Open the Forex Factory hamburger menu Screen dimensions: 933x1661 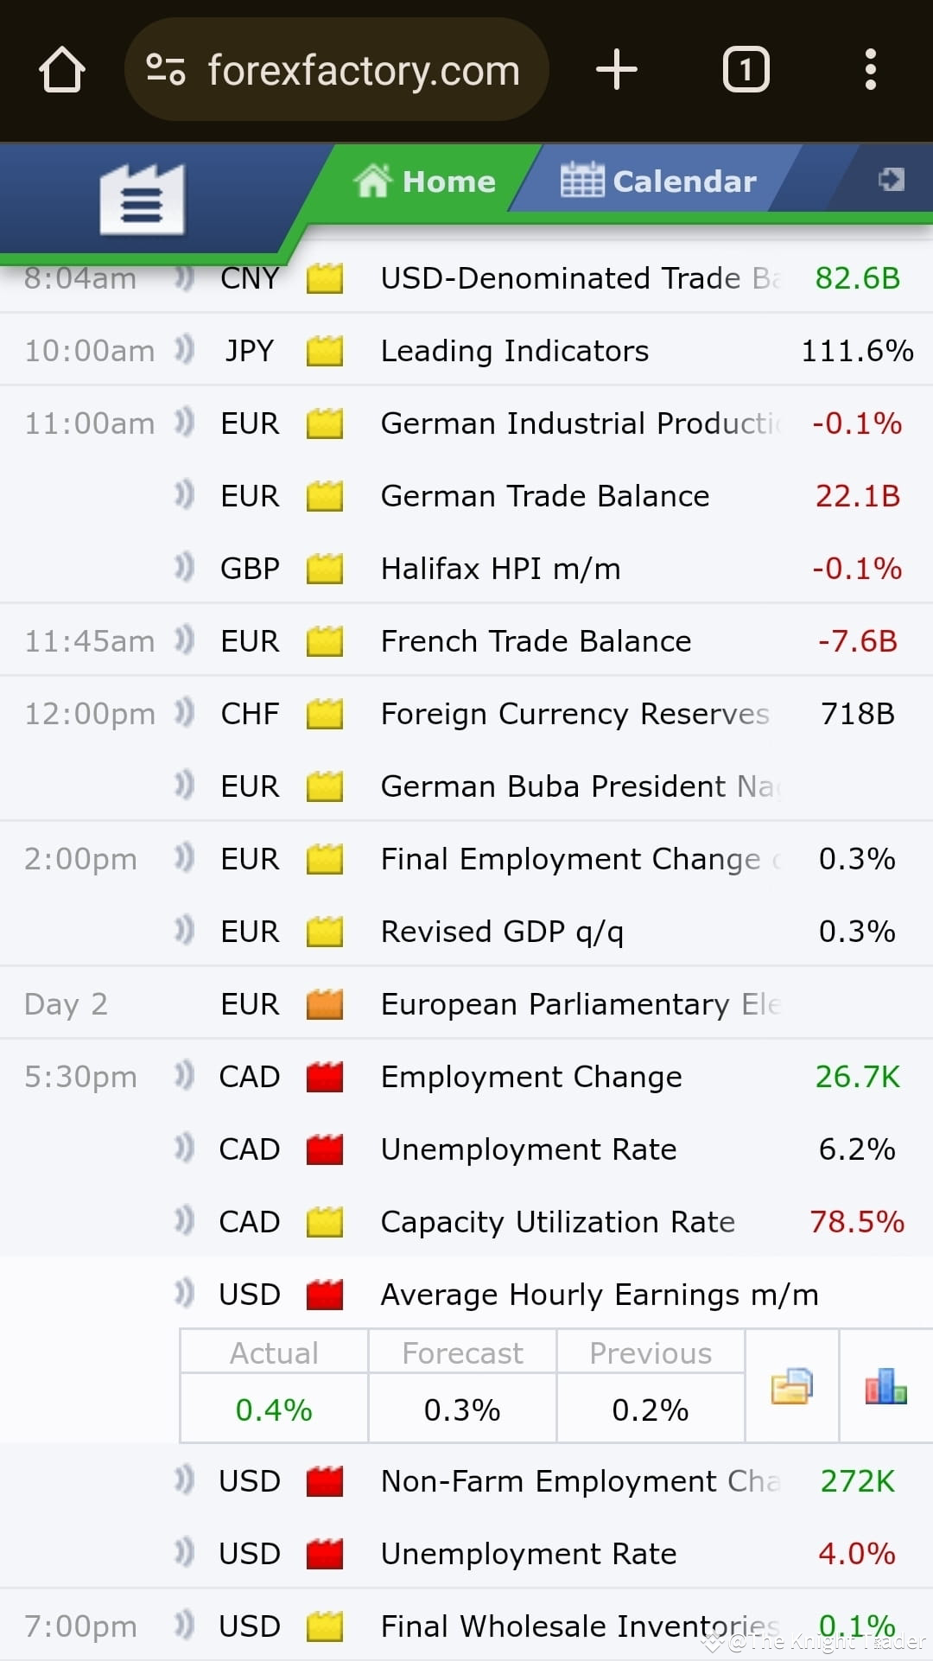tap(142, 200)
